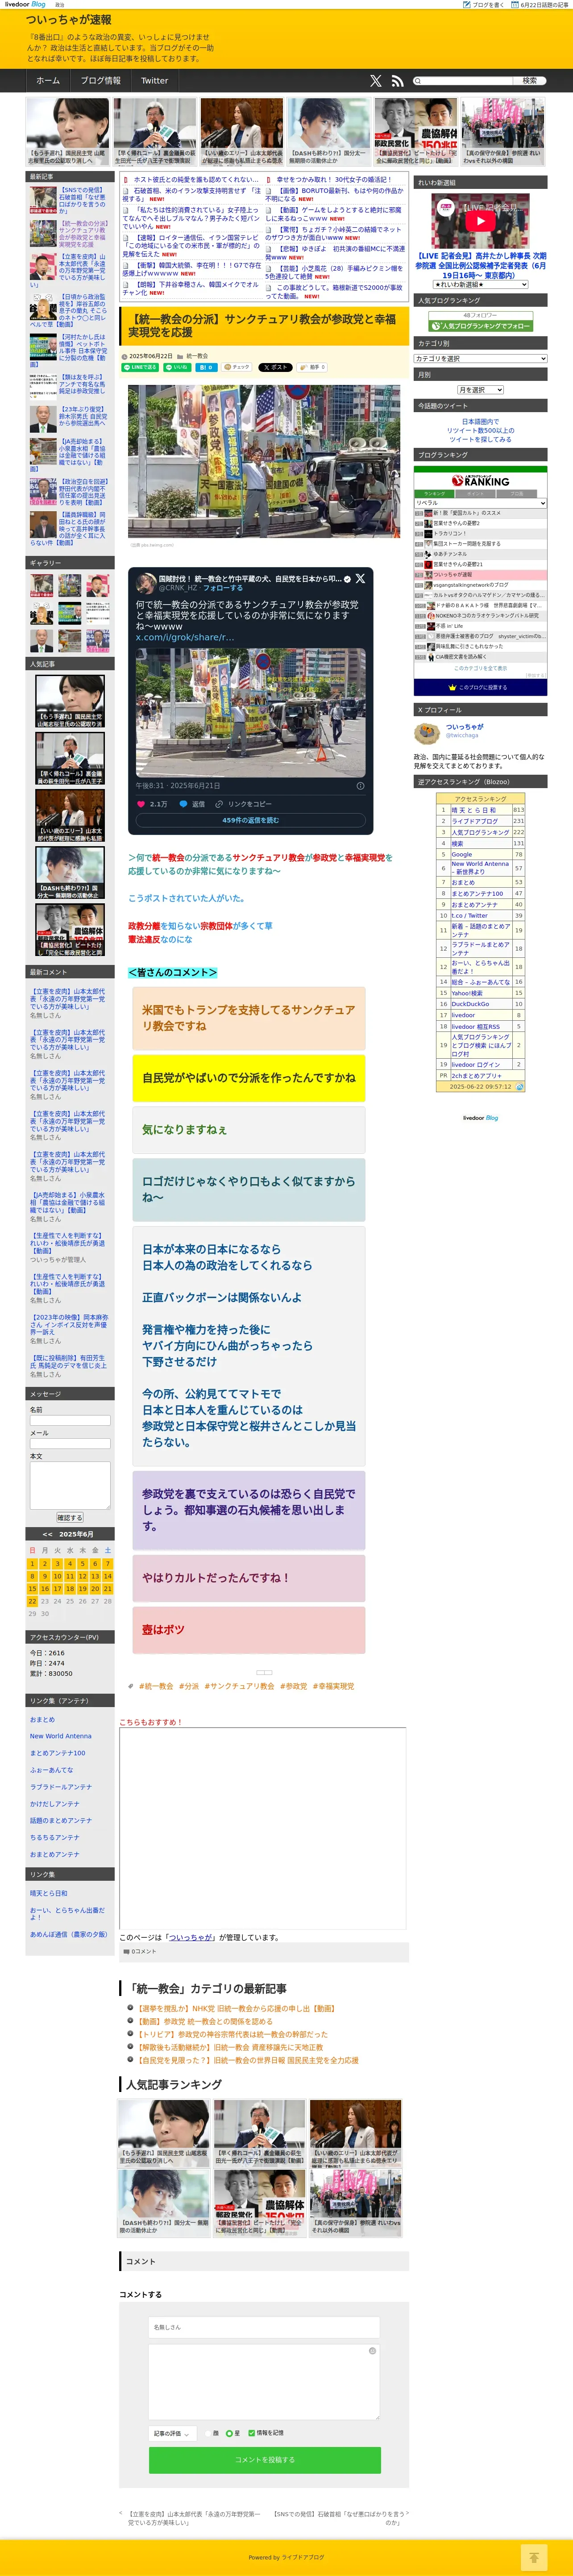Screen dimensions: 573x2576
Task: Open 459件の返信を読む on the tweet
Action: (250, 820)
